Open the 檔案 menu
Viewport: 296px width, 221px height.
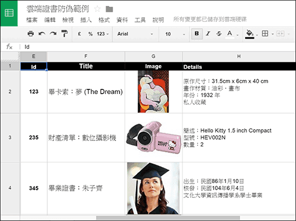(x=31, y=20)
